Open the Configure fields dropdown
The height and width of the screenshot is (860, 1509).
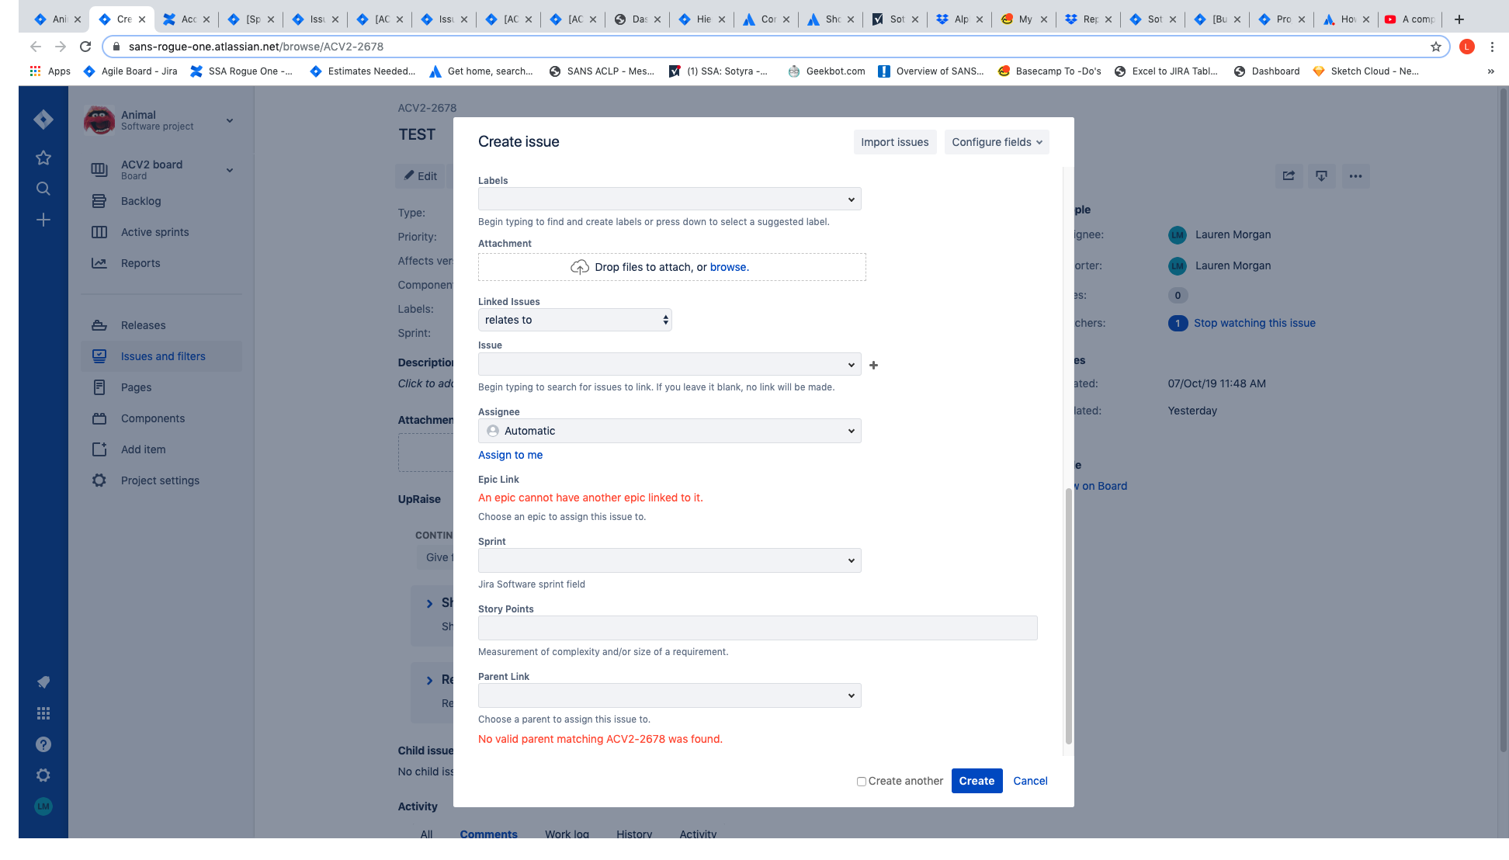(997, 142)
